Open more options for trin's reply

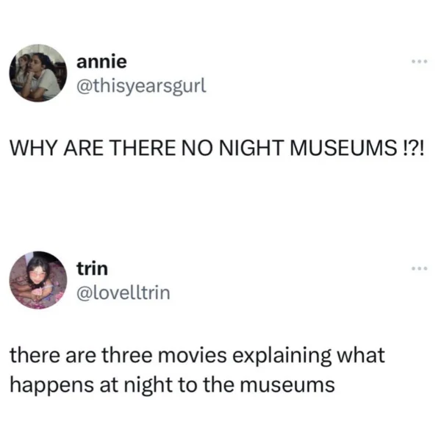pyautogui.click(x=420, y=268)
